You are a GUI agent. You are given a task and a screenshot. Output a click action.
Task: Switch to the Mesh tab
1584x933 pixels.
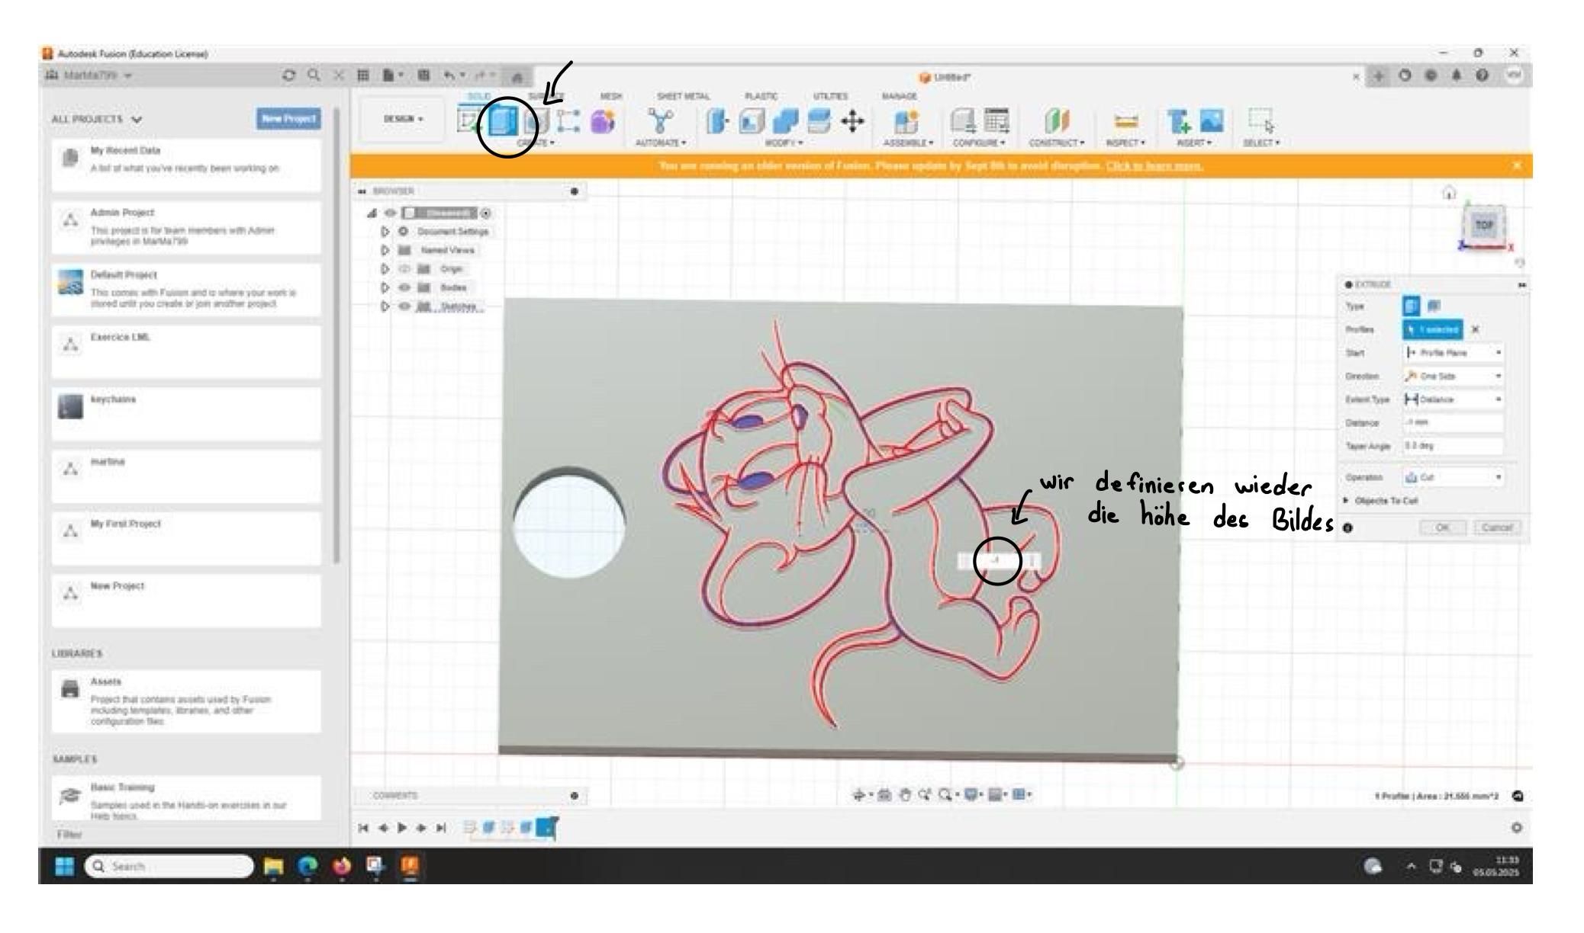click(611, 96)
